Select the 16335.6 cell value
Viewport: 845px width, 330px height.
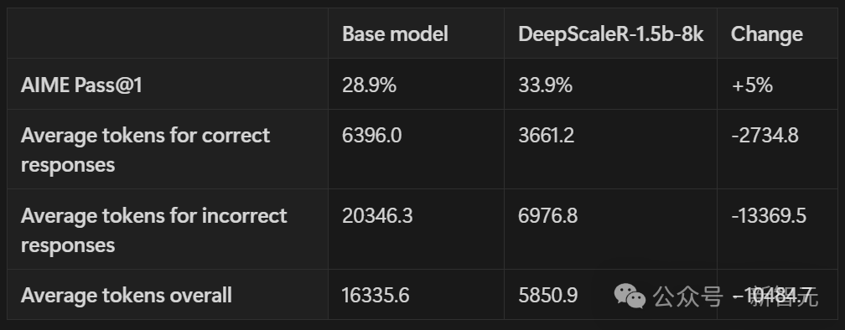coord(376,295)
